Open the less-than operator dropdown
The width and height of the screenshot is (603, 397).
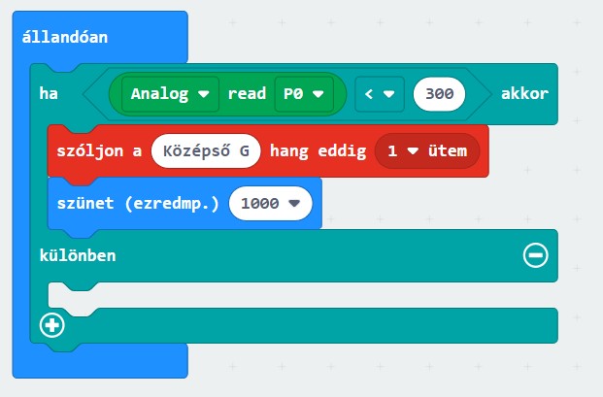click(377, 94)
